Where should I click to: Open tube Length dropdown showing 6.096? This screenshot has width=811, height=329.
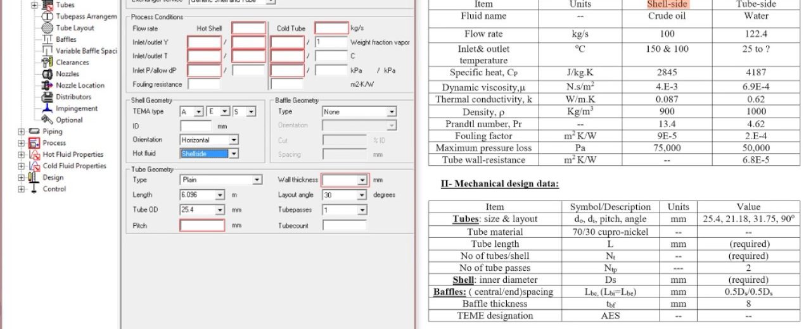coord(220,195)
